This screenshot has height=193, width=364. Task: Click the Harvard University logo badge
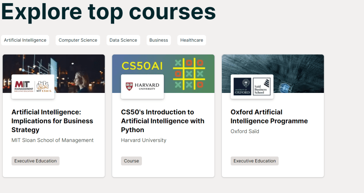[x=142, y=87]
